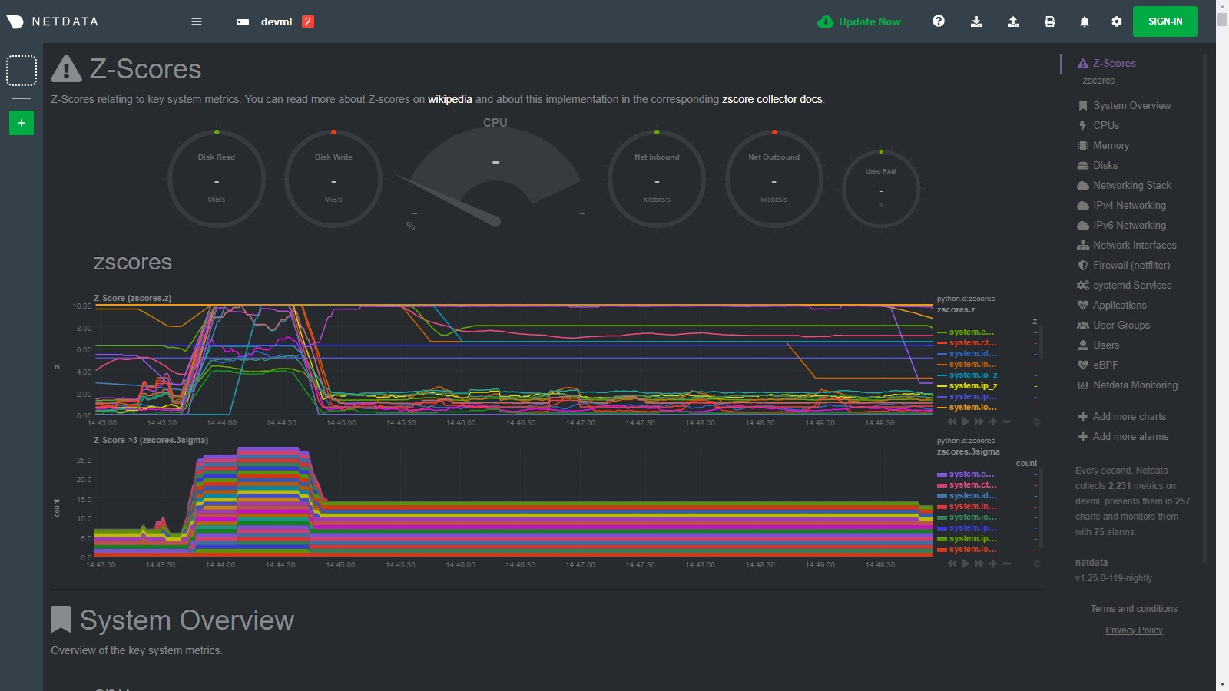Open the help question mark icon
Viewport: 1229px width, 691px height.
click(939, 21)
